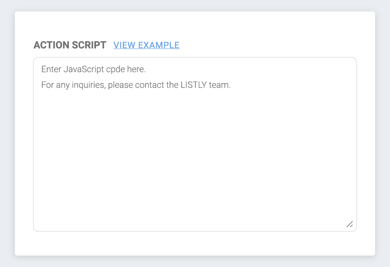Screen dimensions: 390x267
Task: Click the word EXAMPLE in the blue link
Action: pyautogui.click(x=159, y=45)
